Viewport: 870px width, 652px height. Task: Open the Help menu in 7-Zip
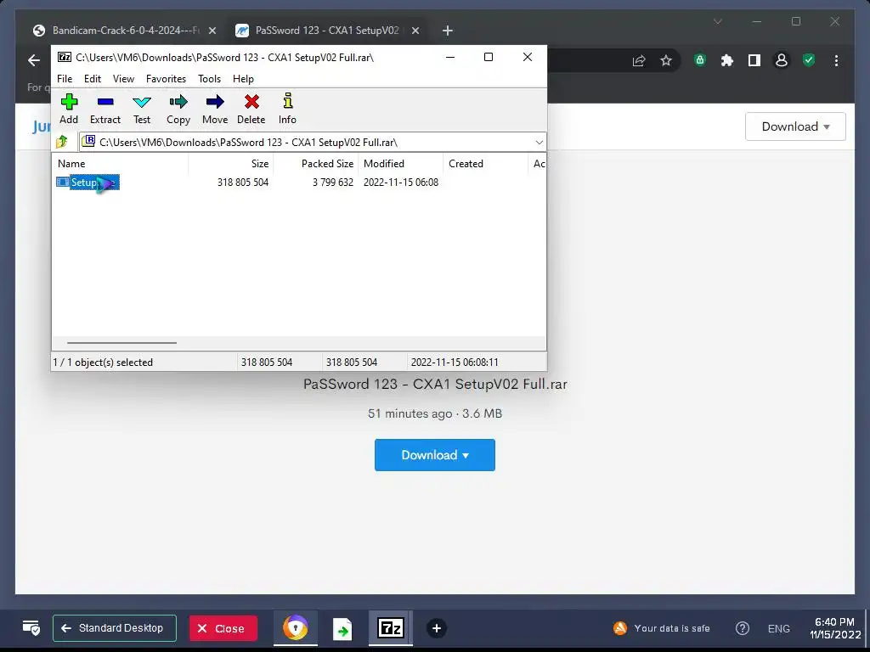point(243,79)
